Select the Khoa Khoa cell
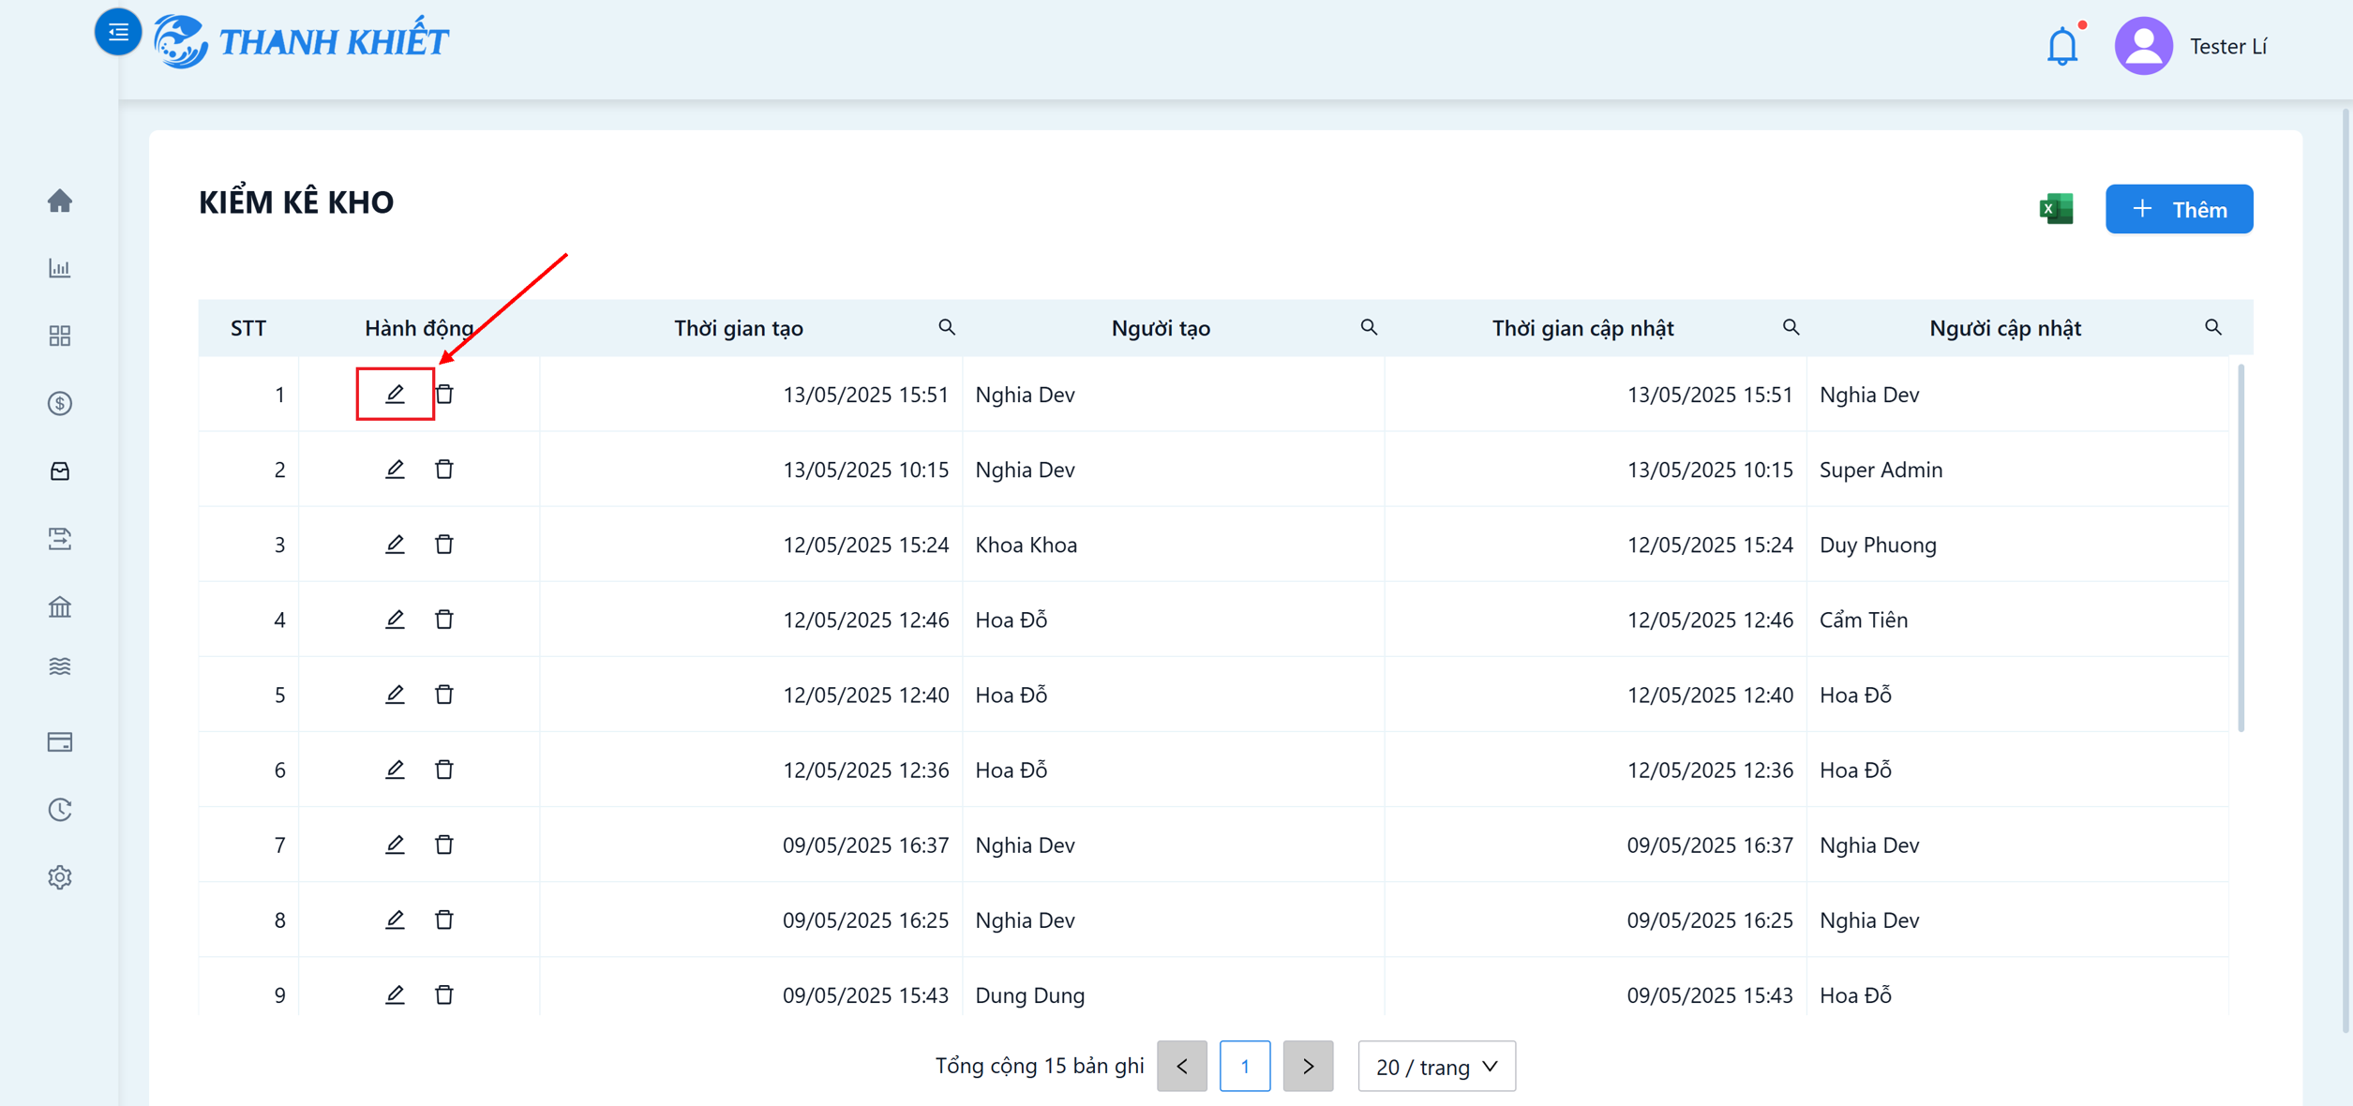The image size is (2353, 1106). (x=1173, y=544)
